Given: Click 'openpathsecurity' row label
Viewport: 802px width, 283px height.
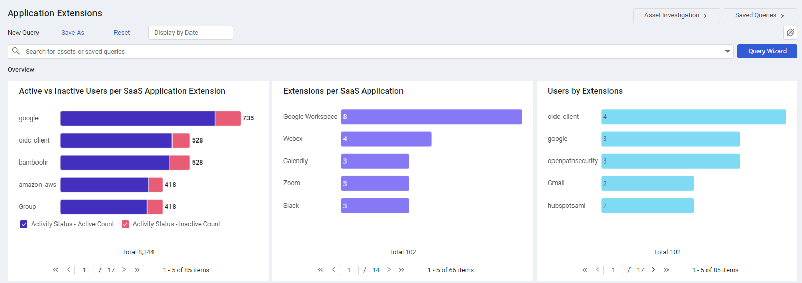Looking at the screenshot, I should (573, 161).
